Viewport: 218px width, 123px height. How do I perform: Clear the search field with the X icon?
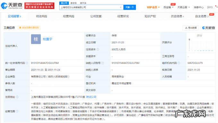click(121, 7)
